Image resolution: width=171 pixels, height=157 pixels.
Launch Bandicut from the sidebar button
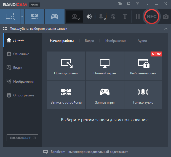pyautogui.click(x=22, y=138)
